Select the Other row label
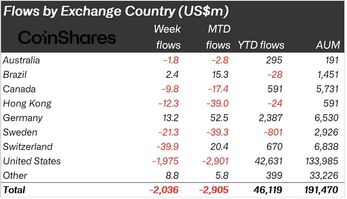Viewport: 347px width, 199px height. 15,176
